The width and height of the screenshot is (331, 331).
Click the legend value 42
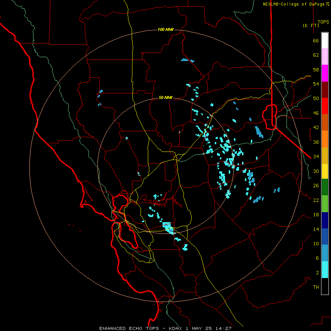coord(316,128)
